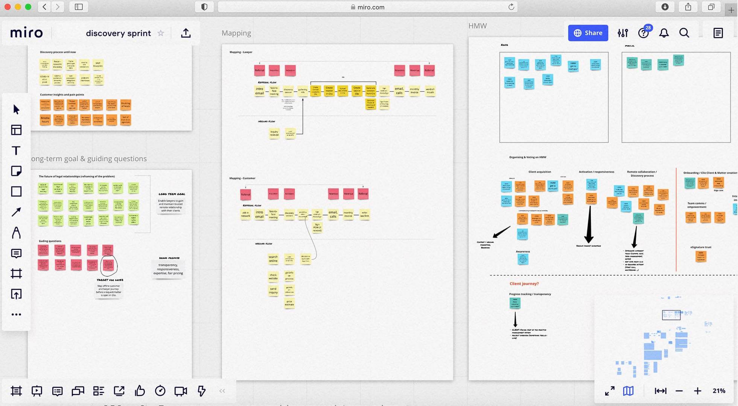Screen dimensions: 738x406
Task: Select the cursor select tool
Action: tap(16, 109)
